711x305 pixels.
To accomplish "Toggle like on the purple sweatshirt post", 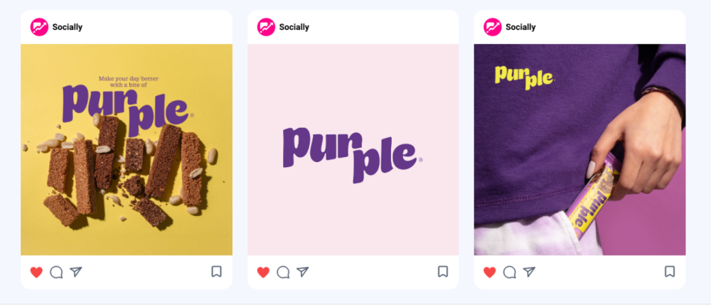I will (490, 272).
